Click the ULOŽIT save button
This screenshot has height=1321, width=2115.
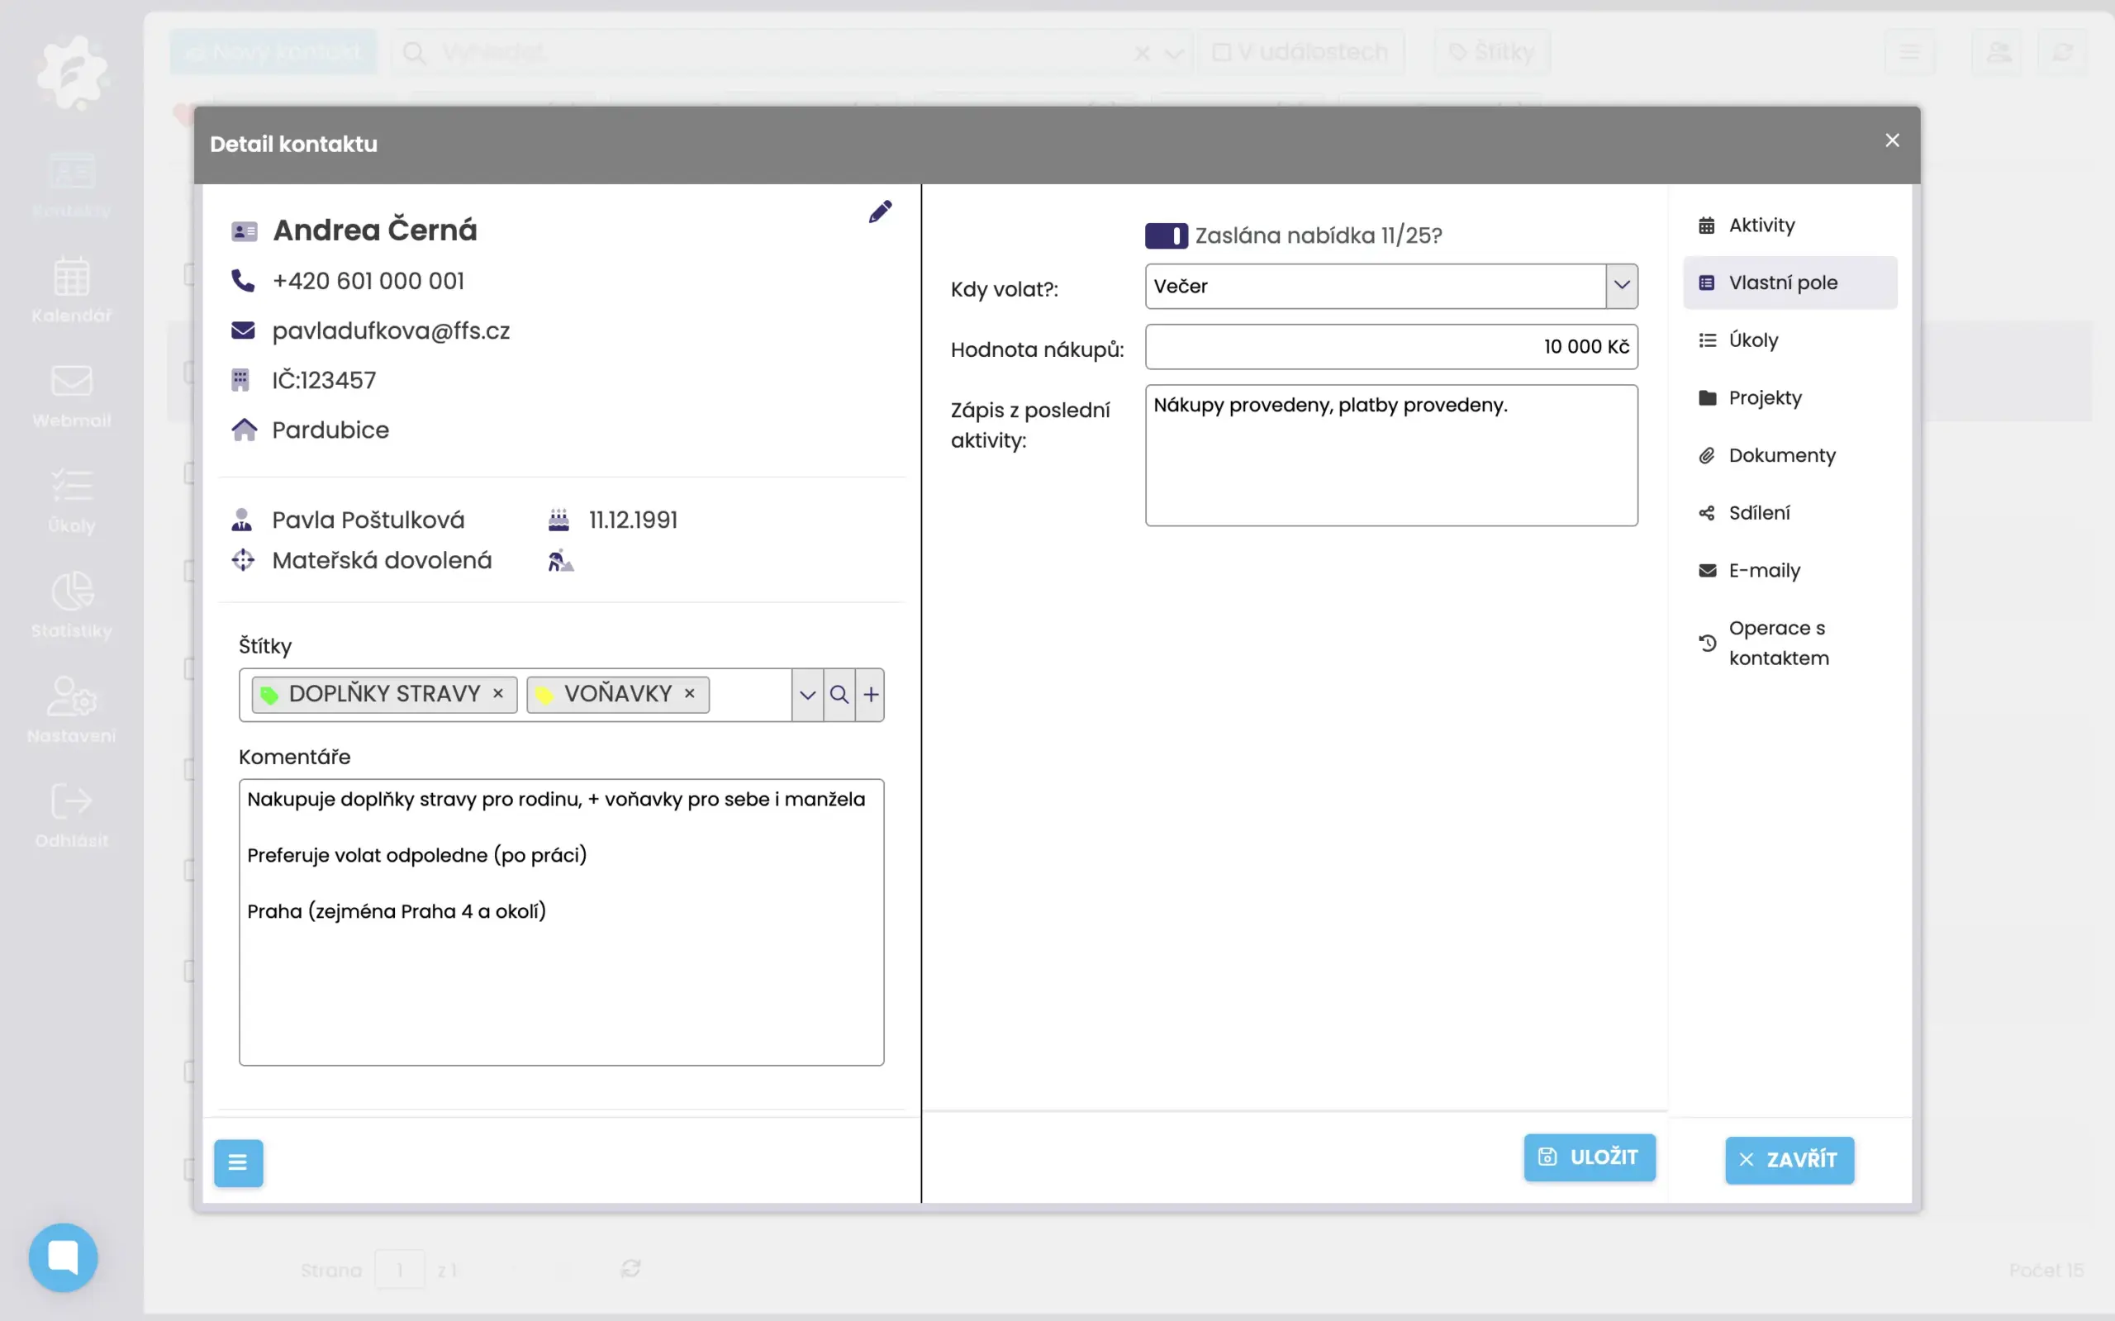coord(1588,1157)
